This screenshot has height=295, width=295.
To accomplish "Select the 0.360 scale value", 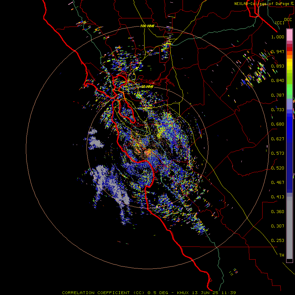I will (278, 212).
